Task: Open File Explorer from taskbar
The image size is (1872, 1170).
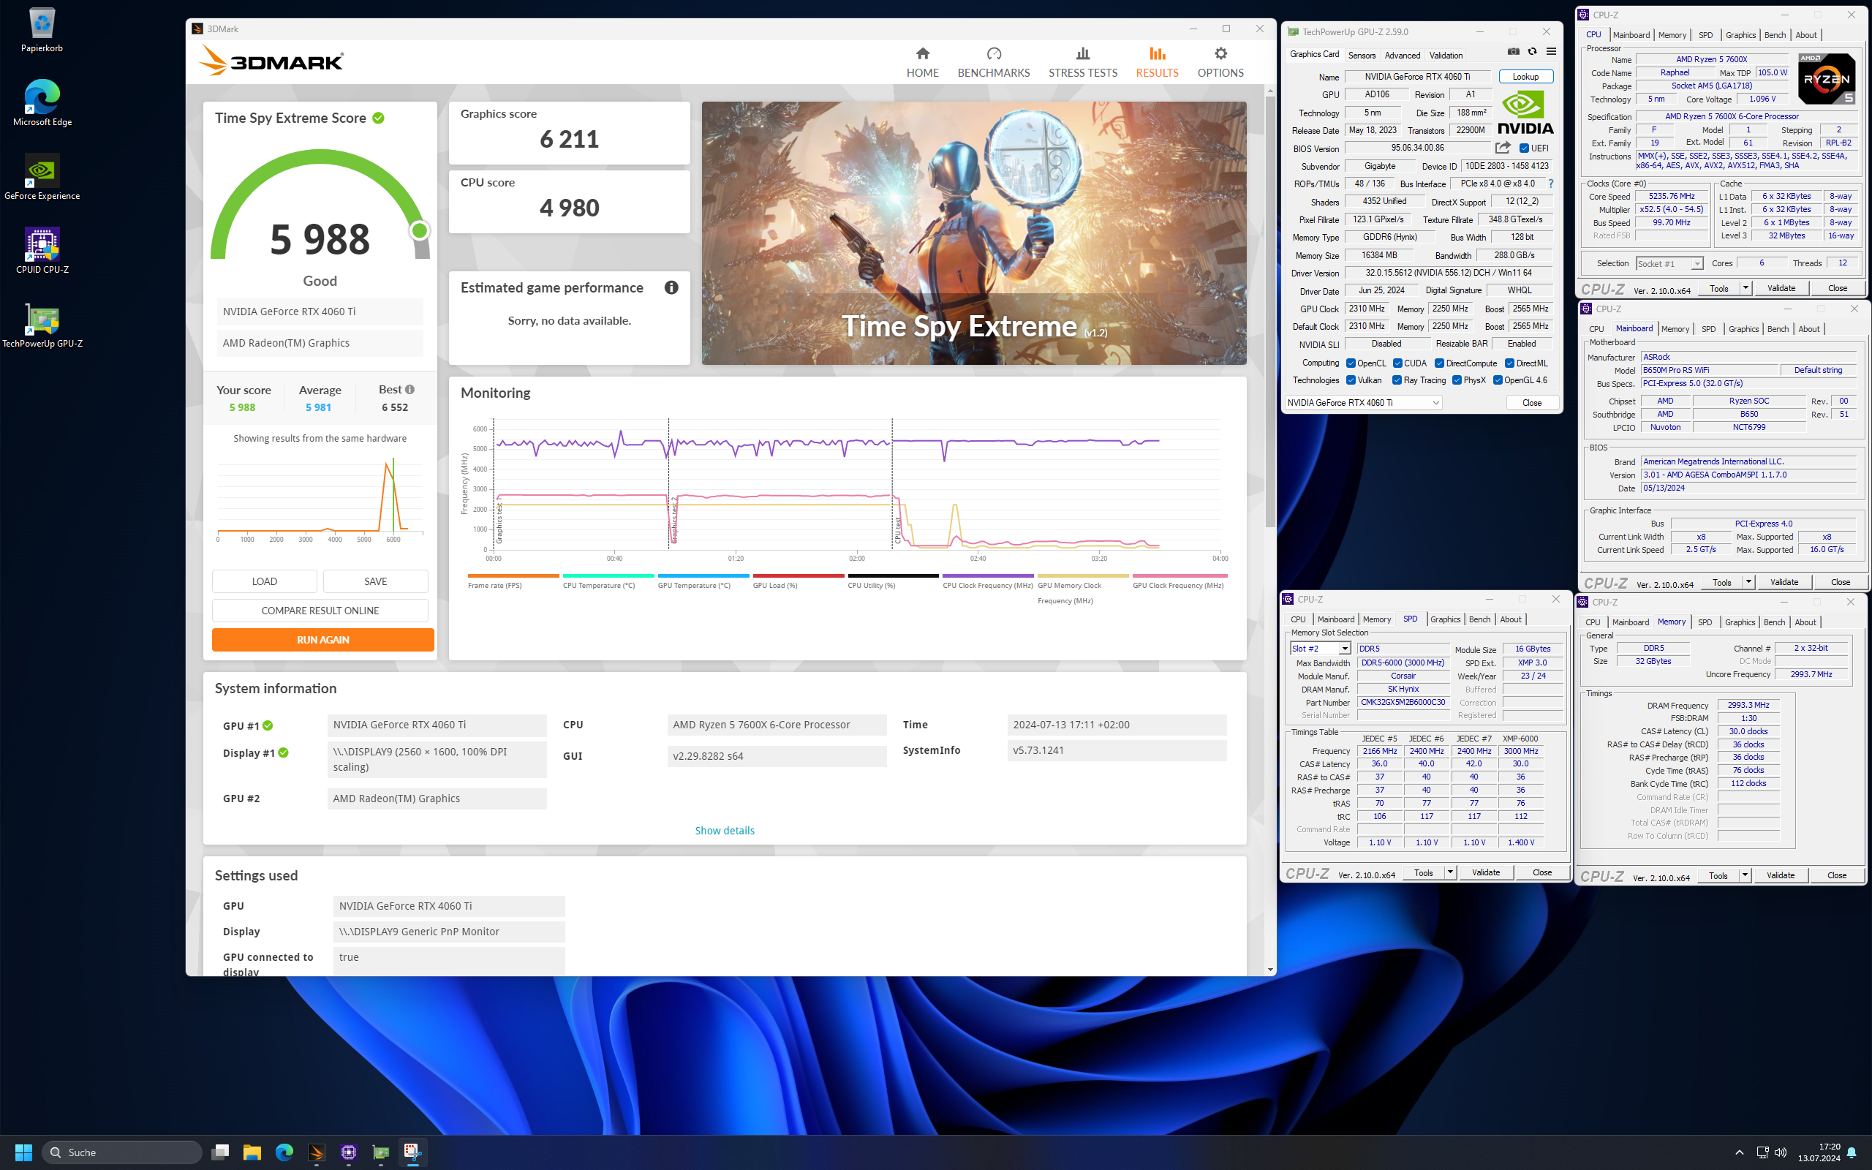Action: [252, 1152]
